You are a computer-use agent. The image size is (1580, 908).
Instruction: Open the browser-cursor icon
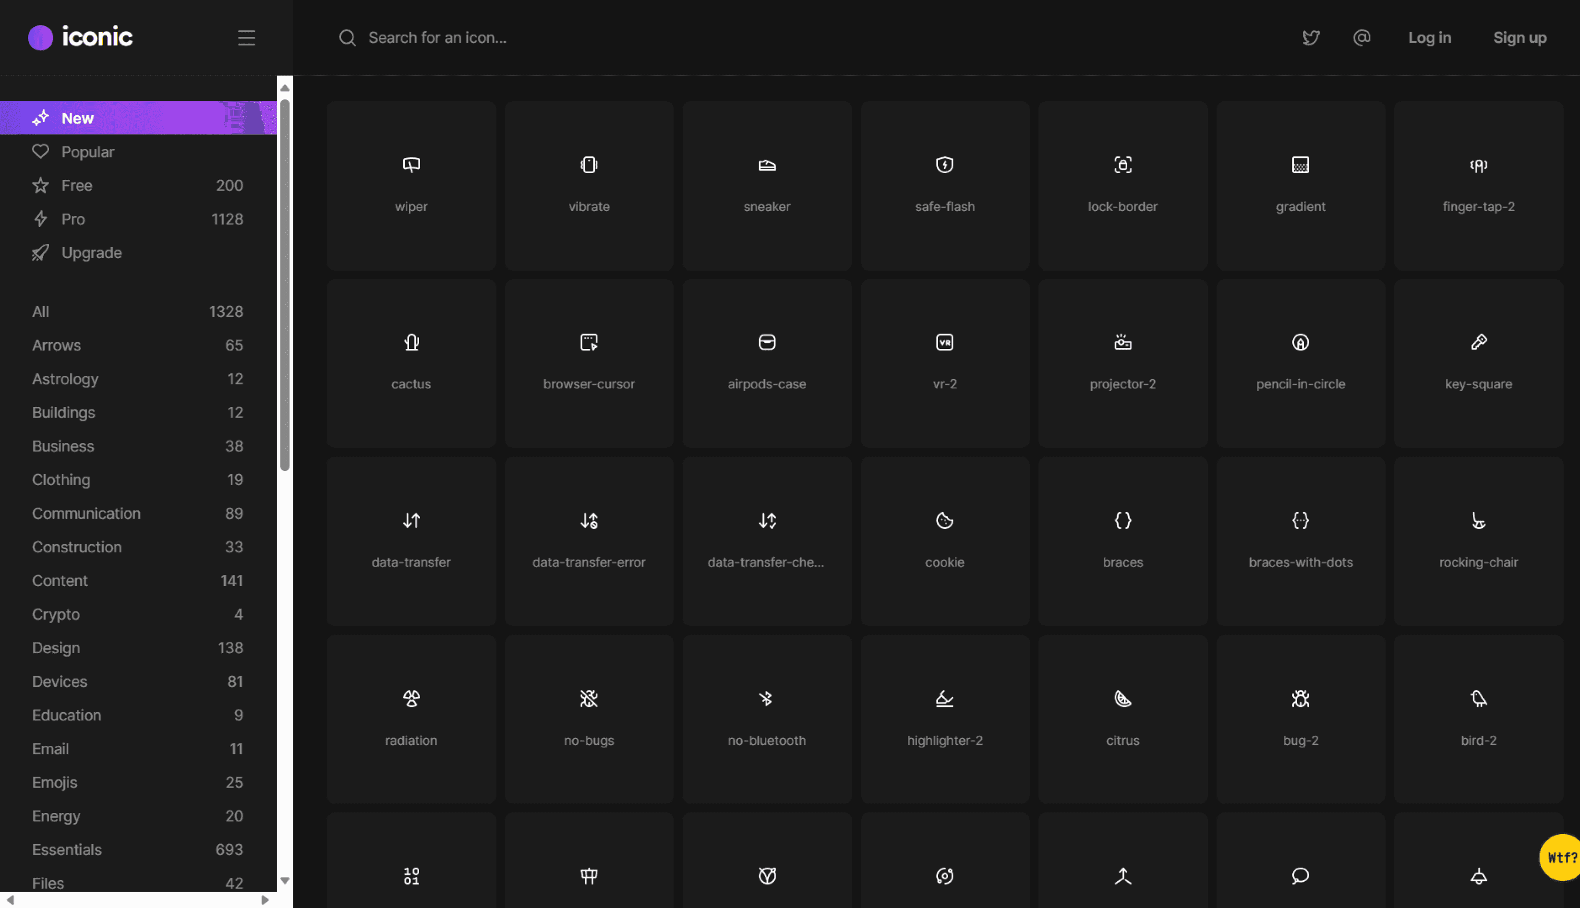pos(589,363)
